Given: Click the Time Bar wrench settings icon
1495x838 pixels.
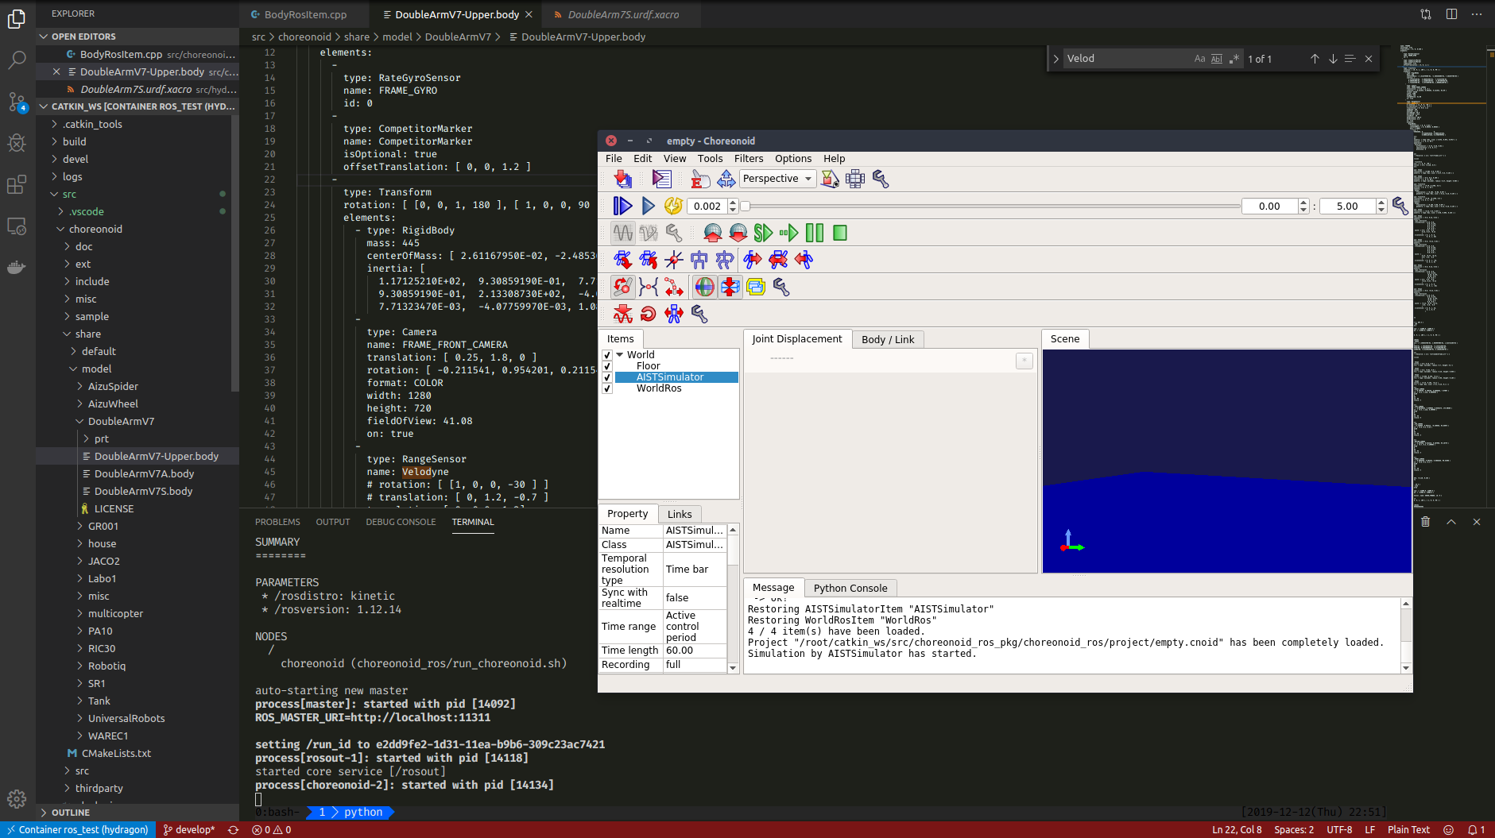Looking at the screenshot, I should (x=1401, y=206).
